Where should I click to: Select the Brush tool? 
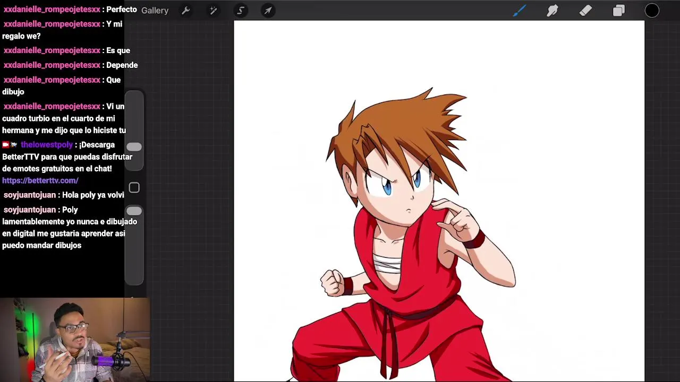point(519,11)
